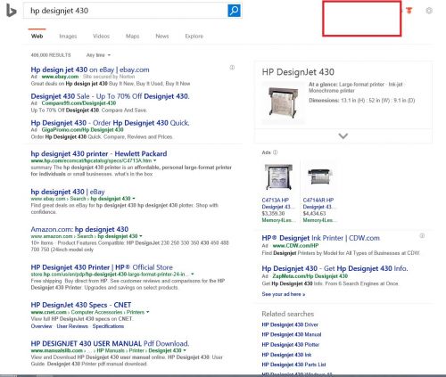Open dropdown arrow next to store.hp.com URL
This screenshot has height=377, width=446.
pyautogui.click(x=193, y=274)
